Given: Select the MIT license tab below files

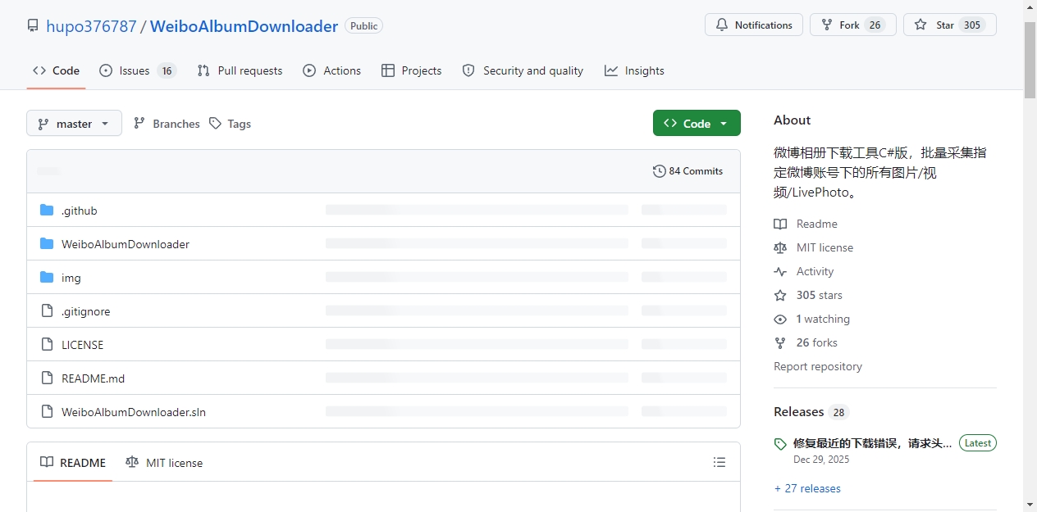Looking at the screenshot, I should coord(164,463).
